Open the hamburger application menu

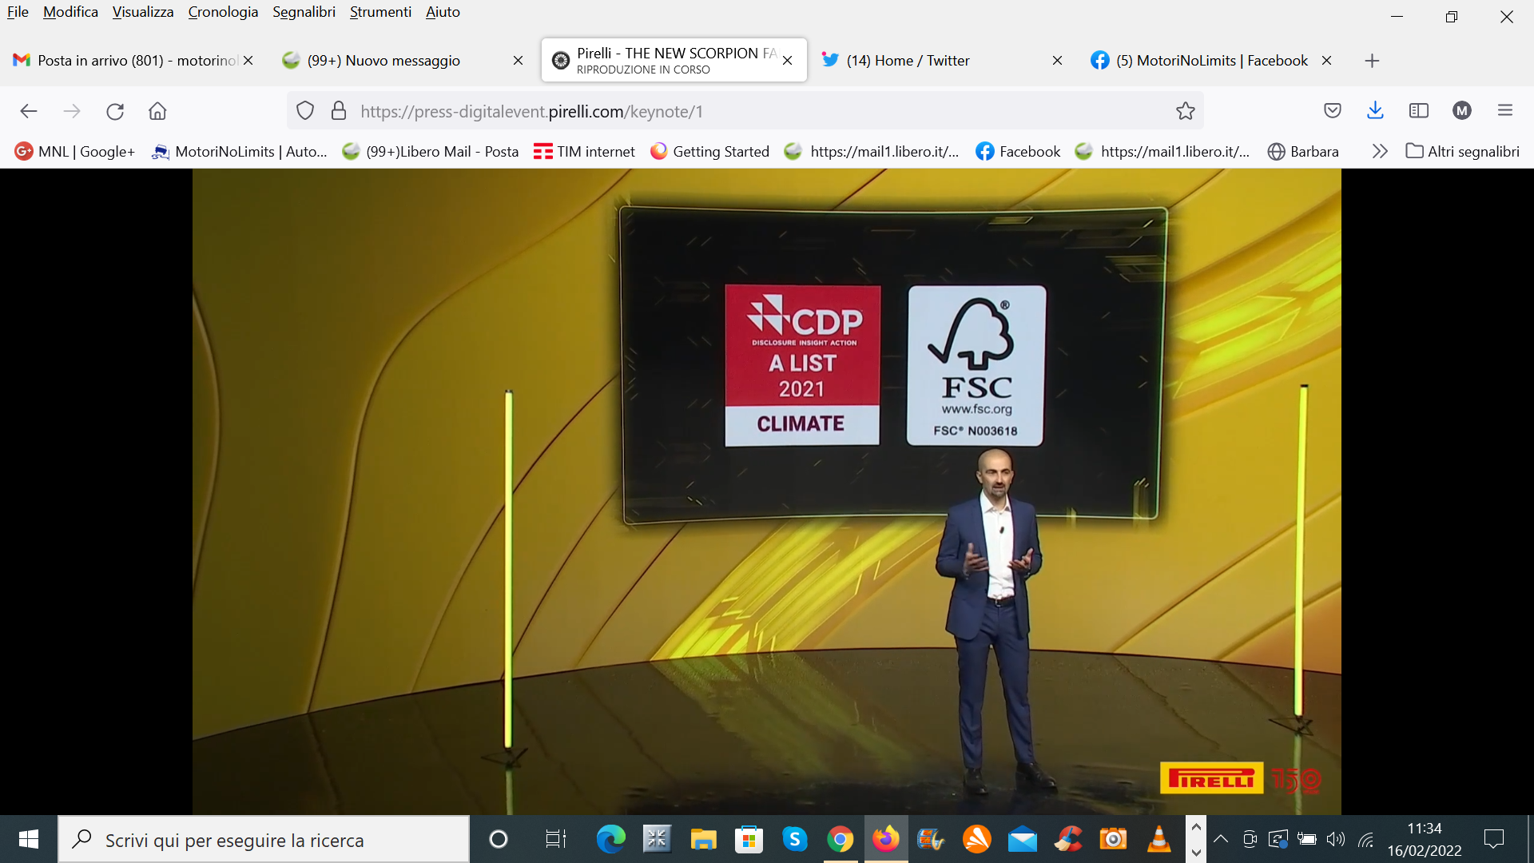point(1505,111)
